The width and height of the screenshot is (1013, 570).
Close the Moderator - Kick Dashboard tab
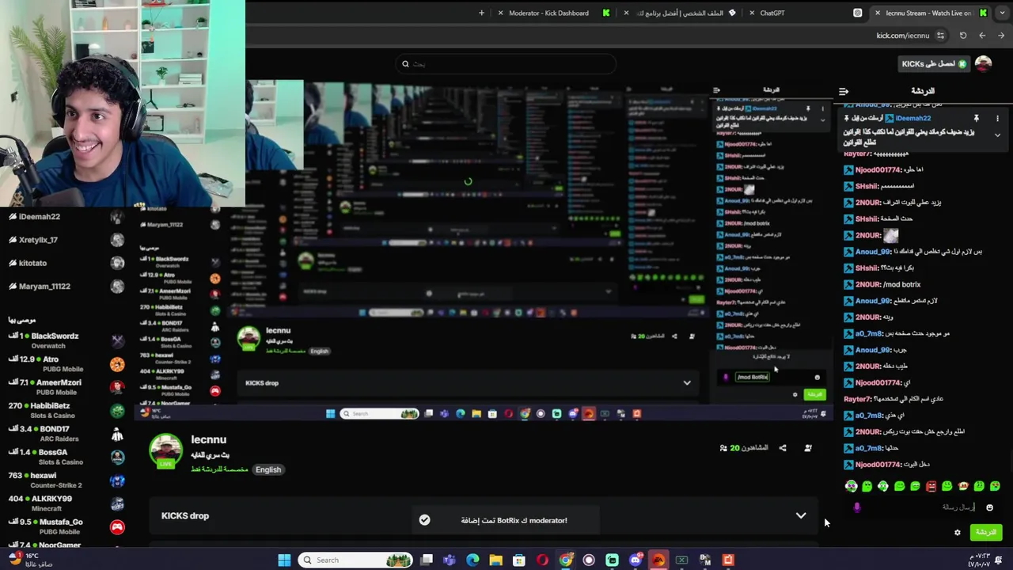click(x=500, y=13)
